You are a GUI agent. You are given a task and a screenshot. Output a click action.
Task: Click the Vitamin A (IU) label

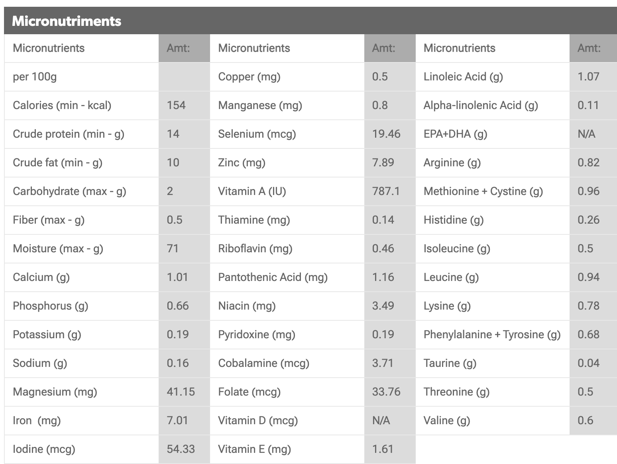point(252,191)
